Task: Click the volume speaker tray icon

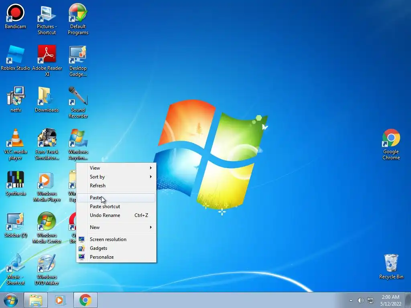Action: pos(361,300)
